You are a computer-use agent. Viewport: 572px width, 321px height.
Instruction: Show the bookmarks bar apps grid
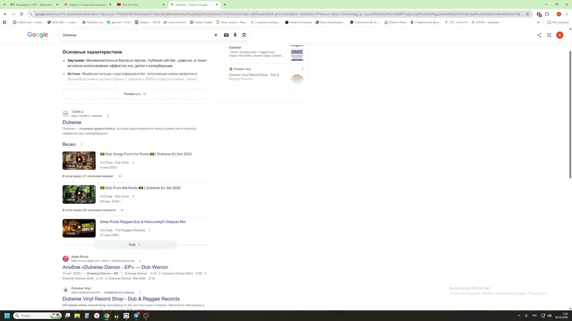(x=5, y=22)
